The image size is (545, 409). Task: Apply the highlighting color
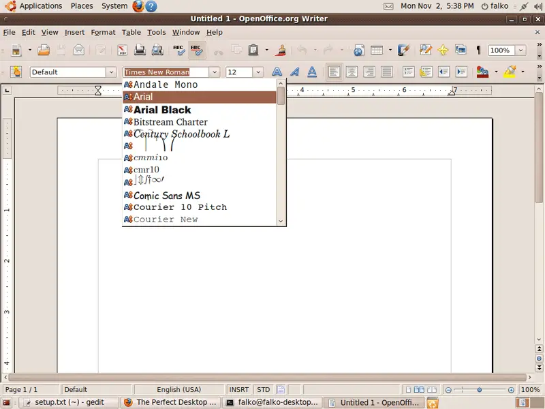point(510,72)
